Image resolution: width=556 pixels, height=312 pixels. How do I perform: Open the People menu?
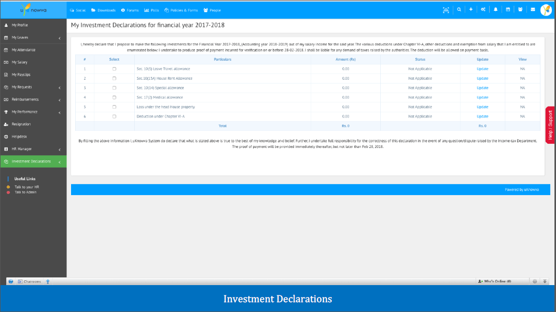pos(212,10)
